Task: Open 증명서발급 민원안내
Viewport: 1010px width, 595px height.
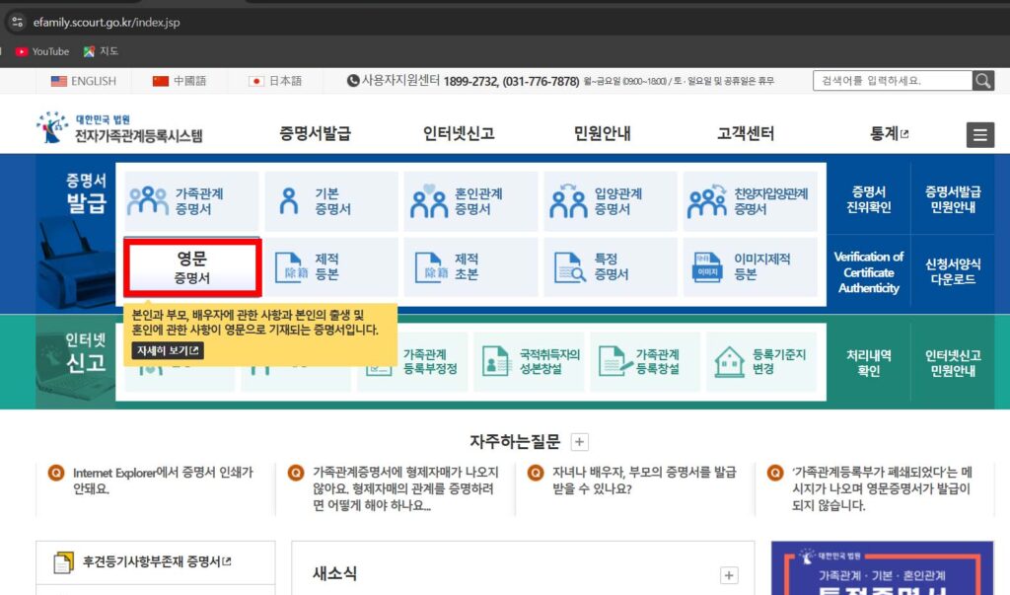Action: (953, 199)
